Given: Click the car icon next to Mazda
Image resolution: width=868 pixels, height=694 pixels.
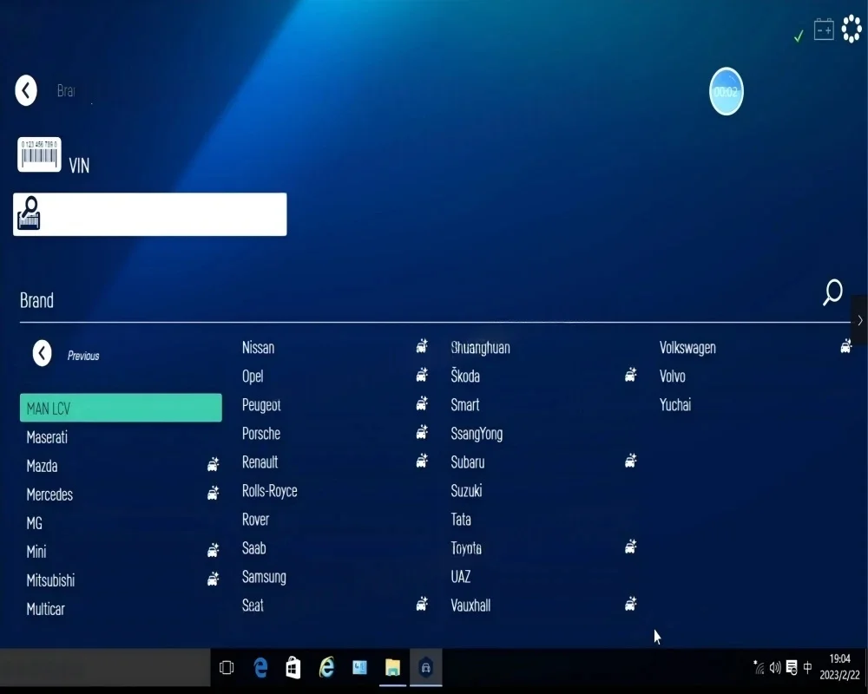Looking at the screenshot, I should point(214,464).
